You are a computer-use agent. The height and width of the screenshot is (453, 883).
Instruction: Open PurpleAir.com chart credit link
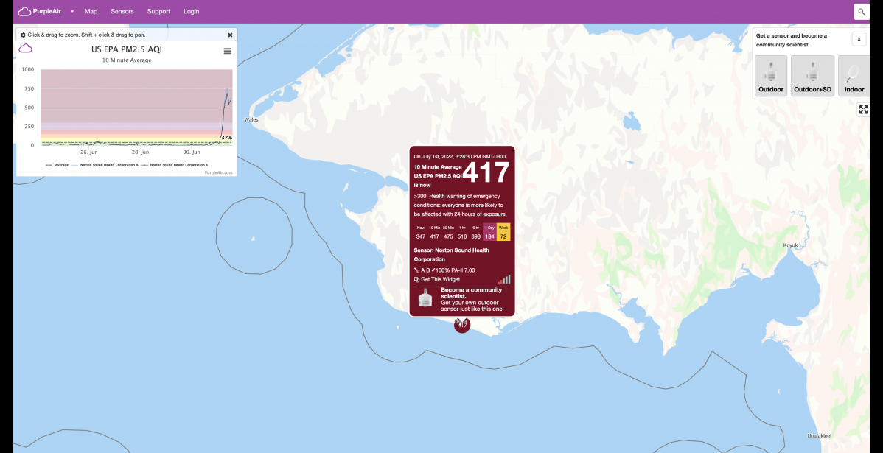(218, 173)
